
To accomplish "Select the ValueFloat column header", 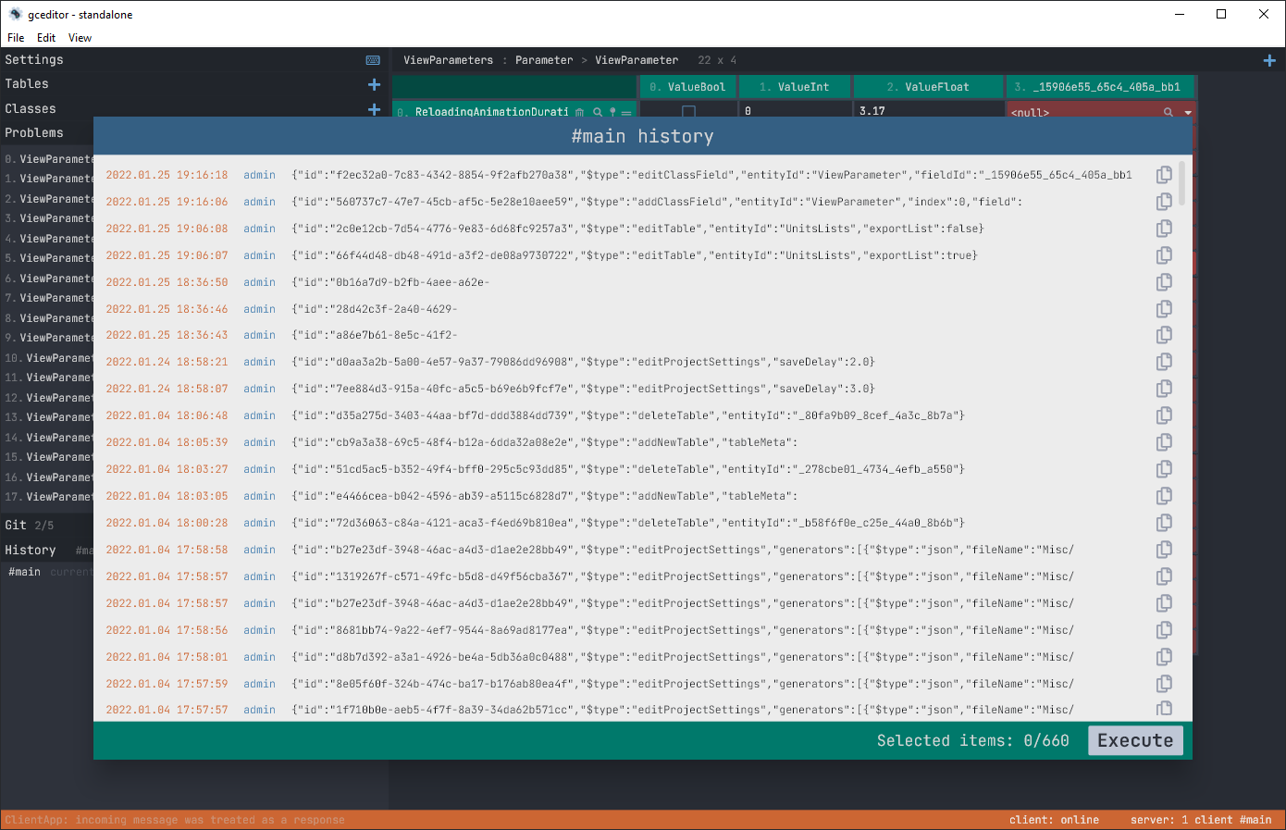I will pos(928,87).
